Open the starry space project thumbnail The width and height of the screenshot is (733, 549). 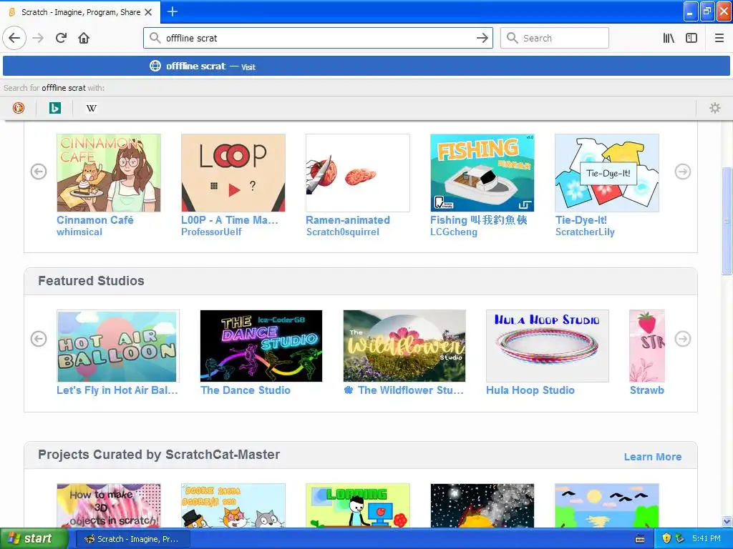pyautogui.click(x=482, y=505)
